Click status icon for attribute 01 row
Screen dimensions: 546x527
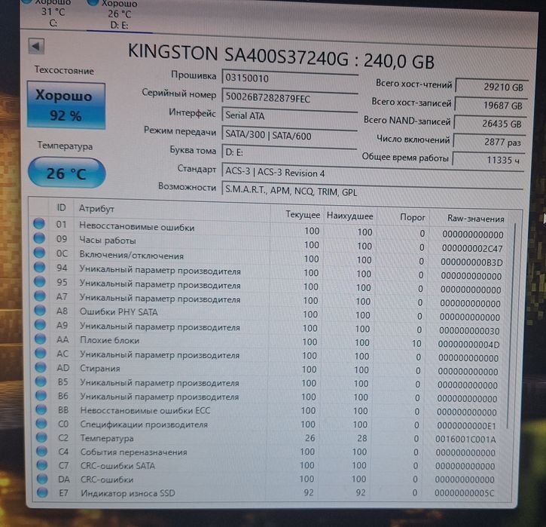[39, 223]
